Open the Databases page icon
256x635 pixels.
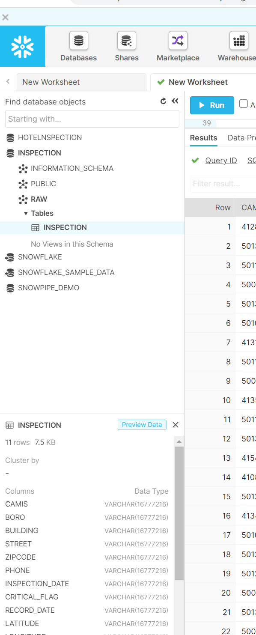(79, 41)
